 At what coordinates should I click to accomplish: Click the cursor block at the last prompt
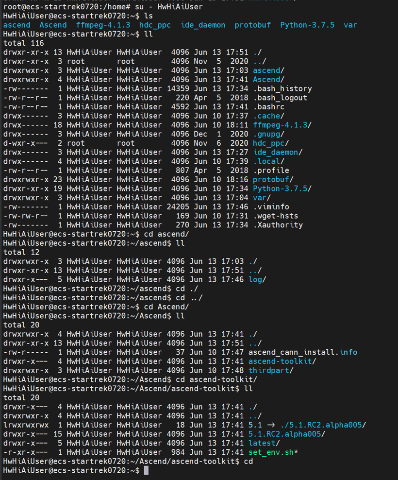coord(146,470)
